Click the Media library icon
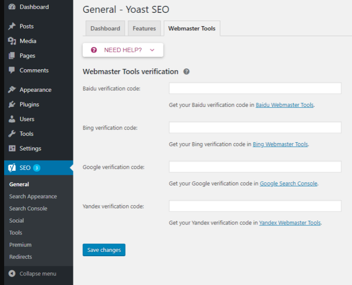Image resolution: width=352 pixels, height=285 pixels. click(x=12, y=41)
